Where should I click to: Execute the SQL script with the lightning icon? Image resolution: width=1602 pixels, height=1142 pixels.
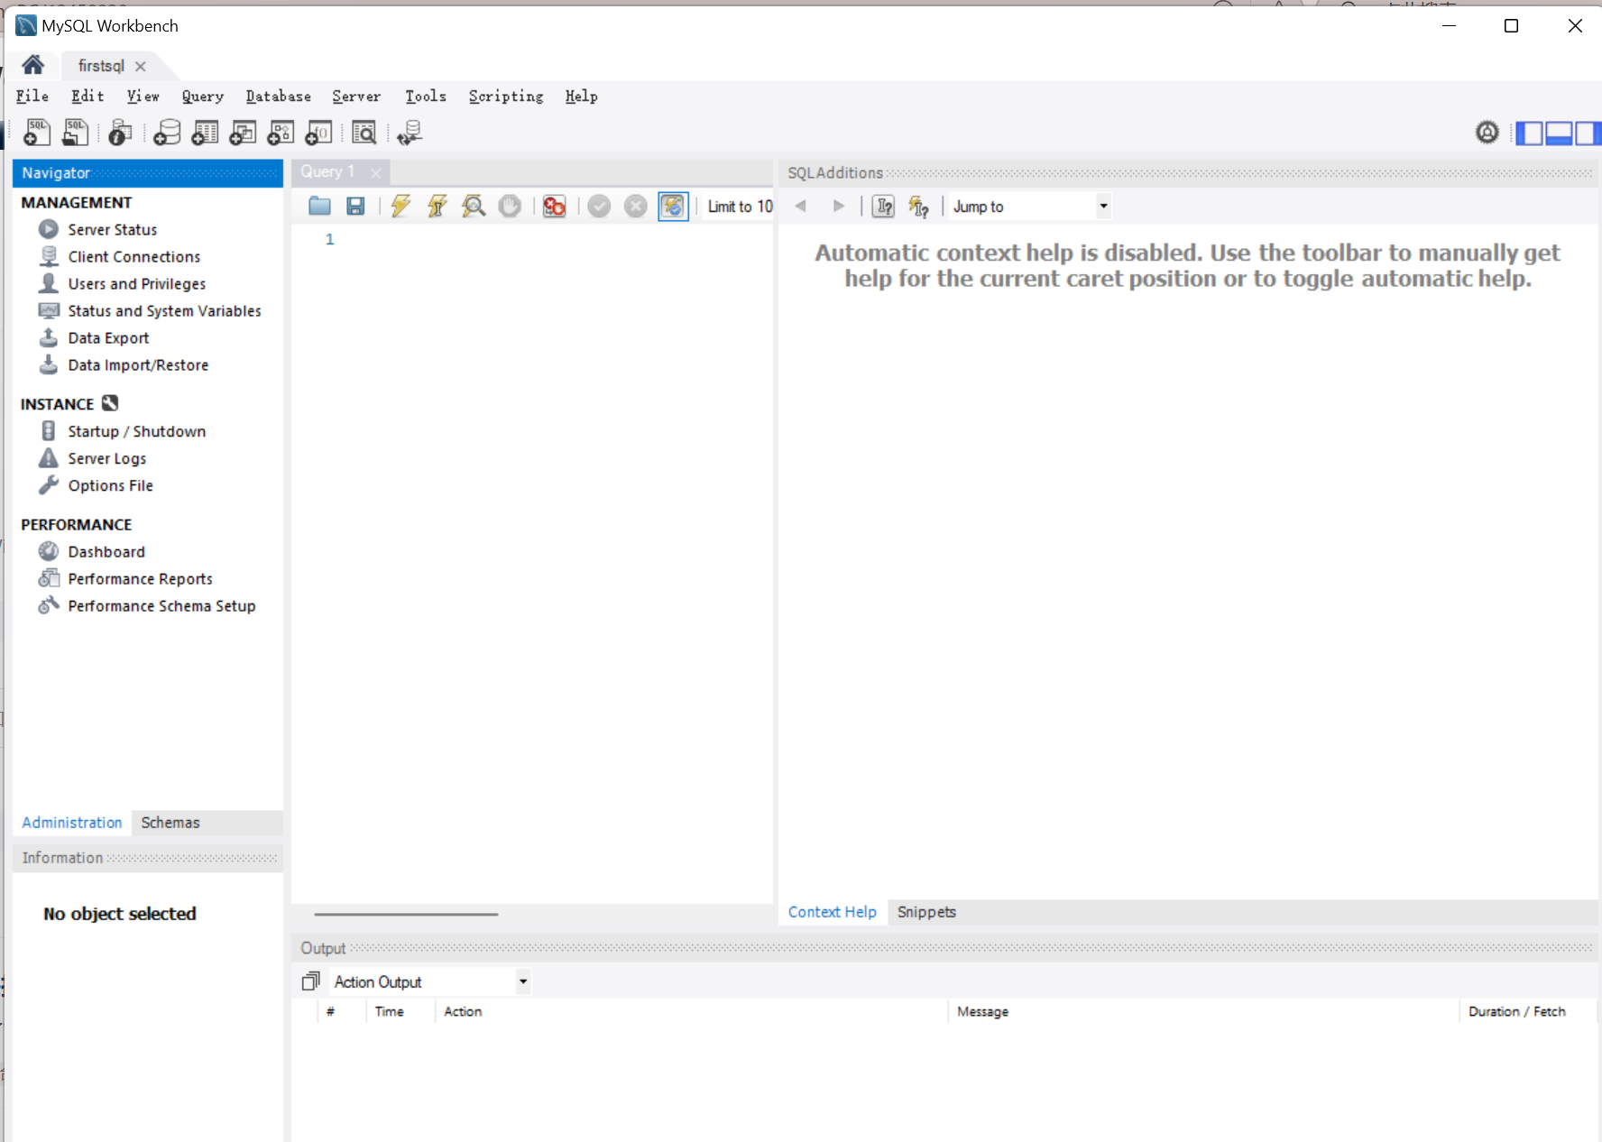coord(400,206)
